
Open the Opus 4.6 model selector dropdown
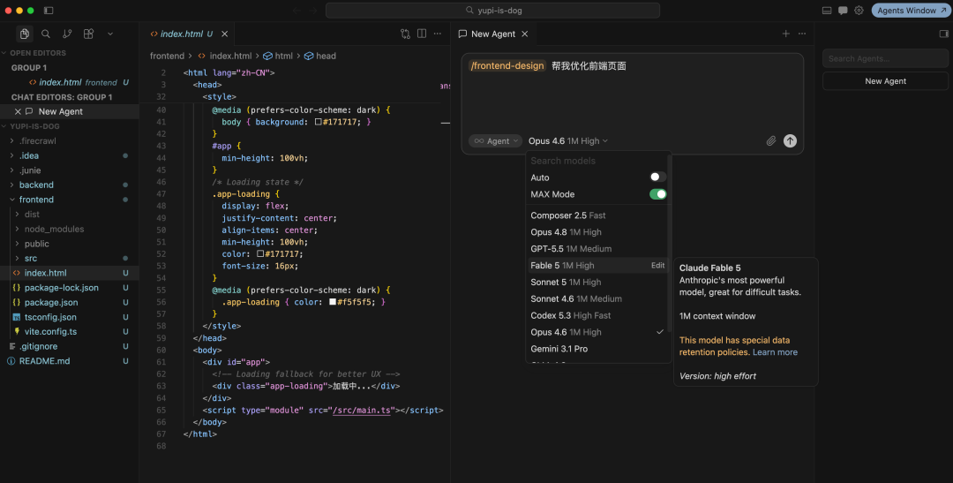567,141
